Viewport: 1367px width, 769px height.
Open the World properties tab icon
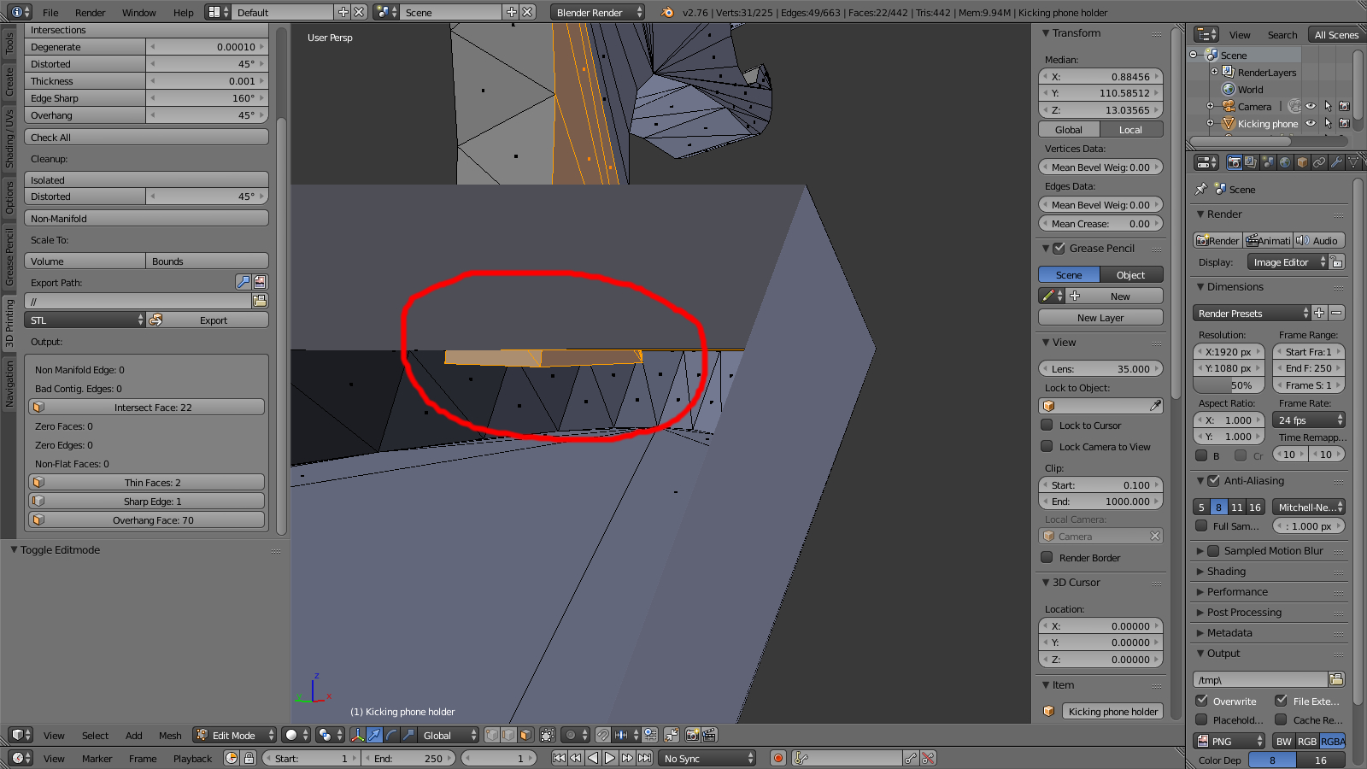(1285, 162)
